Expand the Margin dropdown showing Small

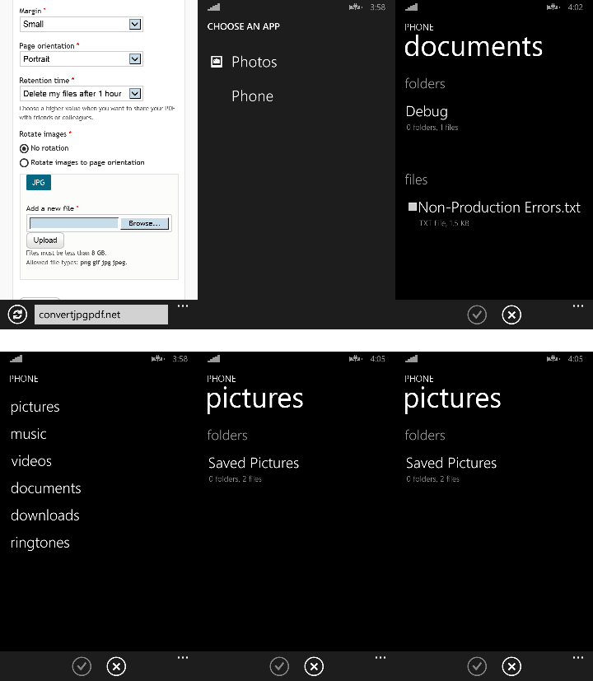pyautogui.click(x=82, y=25)
